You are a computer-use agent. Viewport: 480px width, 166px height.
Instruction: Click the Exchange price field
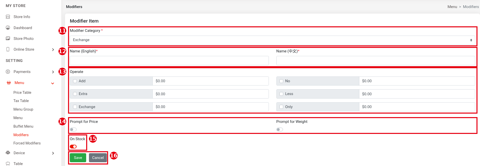(x=211, y=107)
